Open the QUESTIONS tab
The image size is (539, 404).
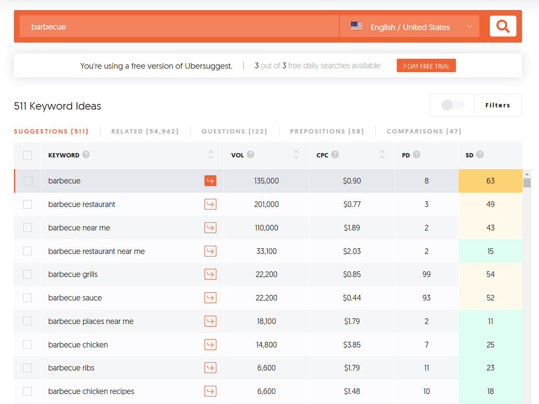click(234, 131)
